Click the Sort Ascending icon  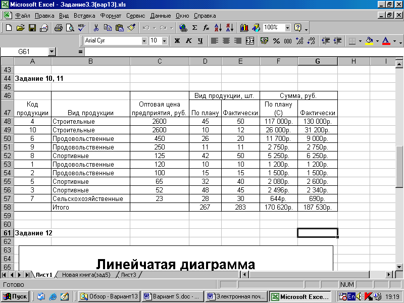(218, 28)
